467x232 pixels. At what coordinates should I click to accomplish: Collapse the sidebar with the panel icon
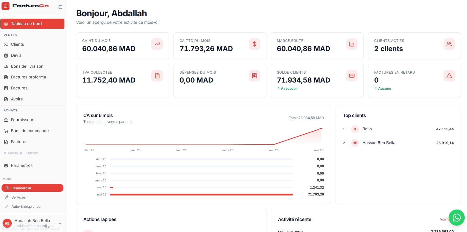click(x=60, y=7)
